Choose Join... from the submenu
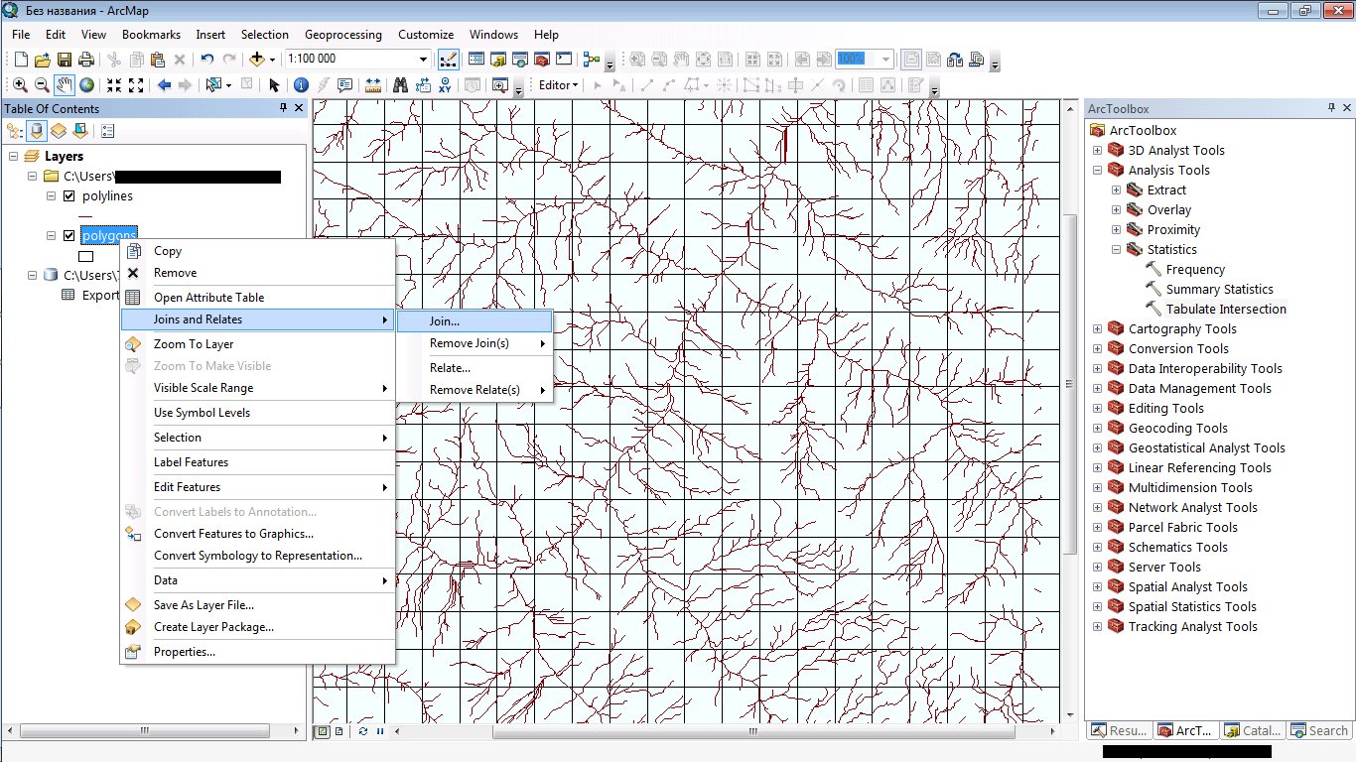1356x762 pixels. pyautogui.click(x=444, y=320)
